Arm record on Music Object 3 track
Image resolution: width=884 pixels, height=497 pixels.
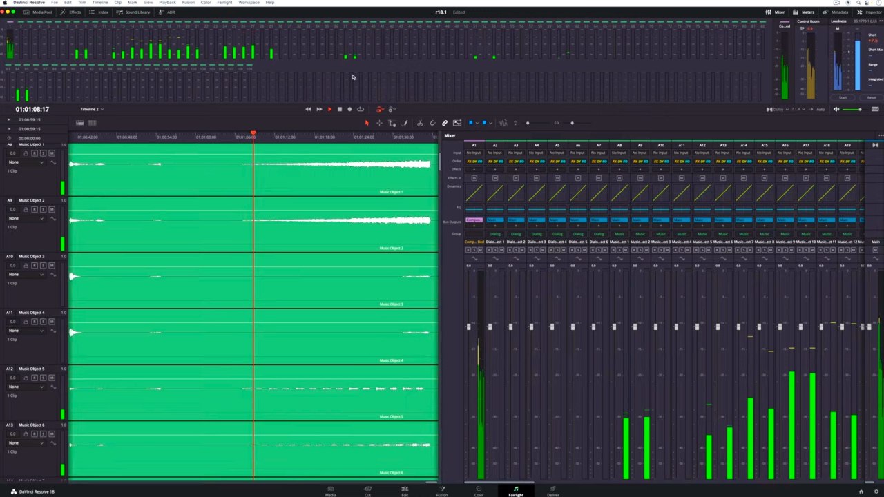click(35, 265)
